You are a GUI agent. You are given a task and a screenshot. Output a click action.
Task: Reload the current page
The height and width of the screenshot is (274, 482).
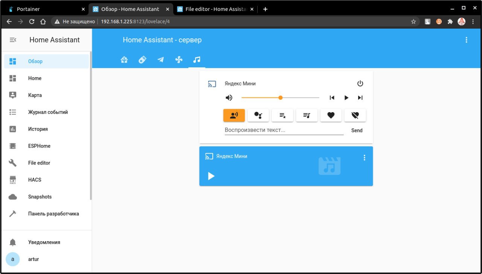[x=32, y=21]
